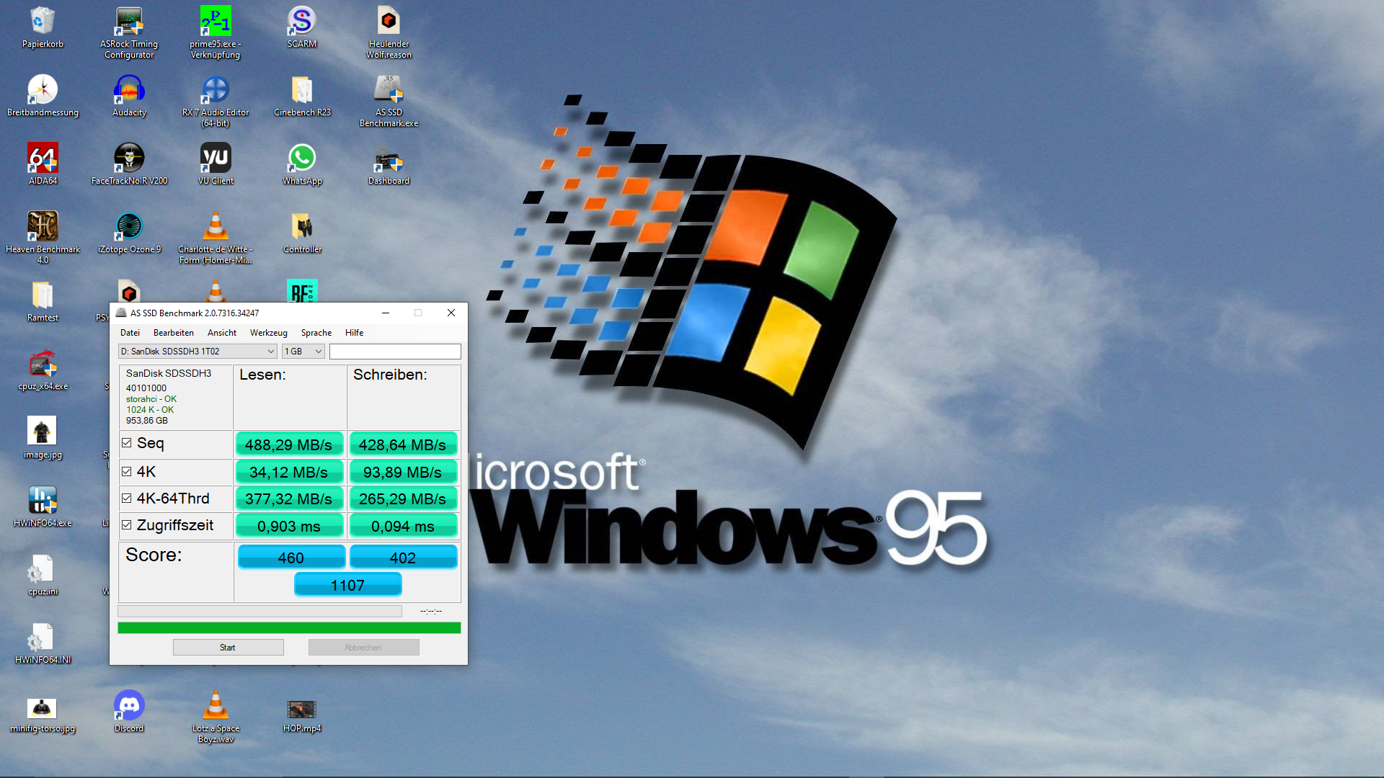Select the iZotope Ozone 9 icon

click(129, 227)
